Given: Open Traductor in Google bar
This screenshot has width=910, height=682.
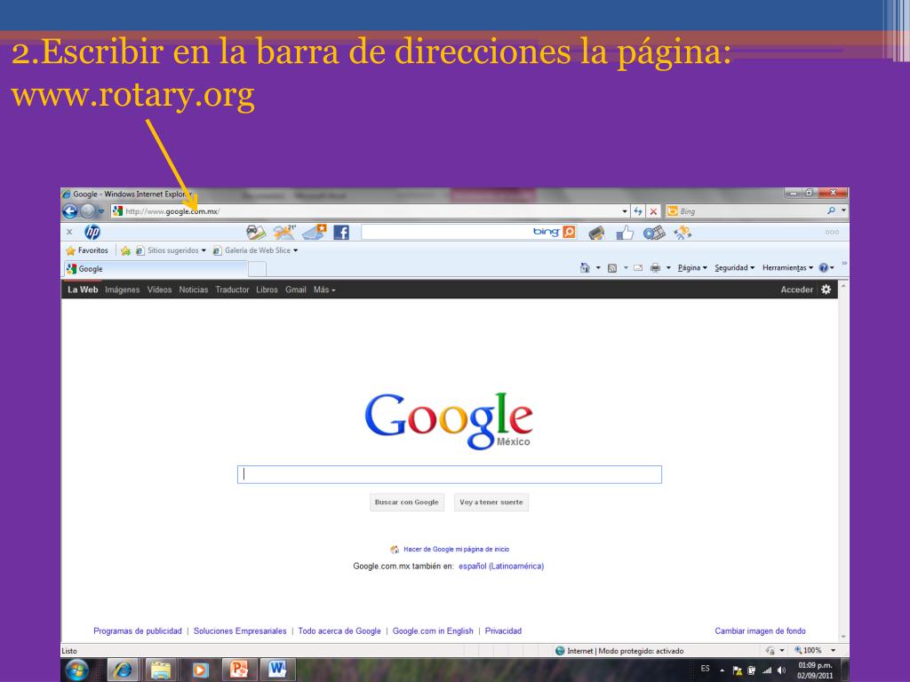Looking at the screenshot, I should click(x=232, y=289).
